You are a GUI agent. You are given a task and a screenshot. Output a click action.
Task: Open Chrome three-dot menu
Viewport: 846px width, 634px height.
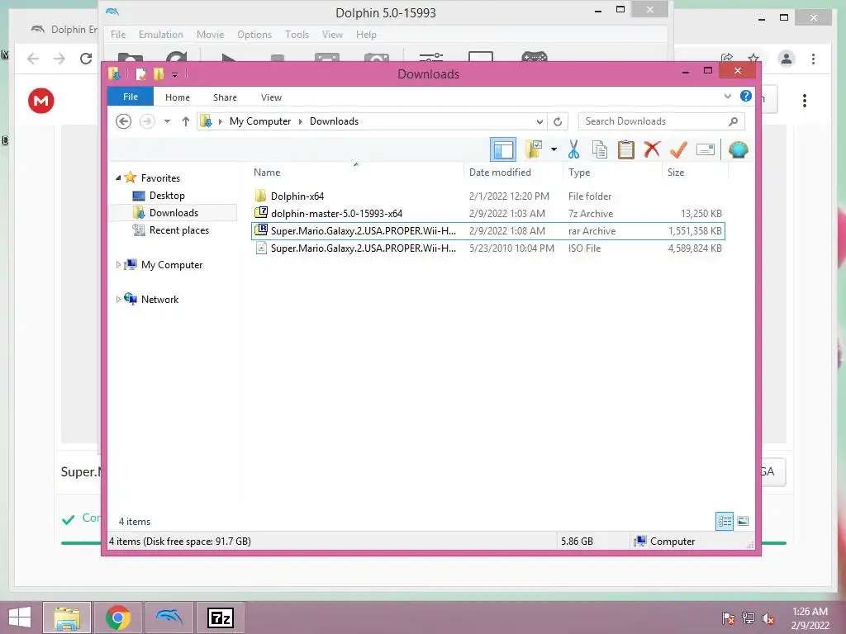coord(813,59)
